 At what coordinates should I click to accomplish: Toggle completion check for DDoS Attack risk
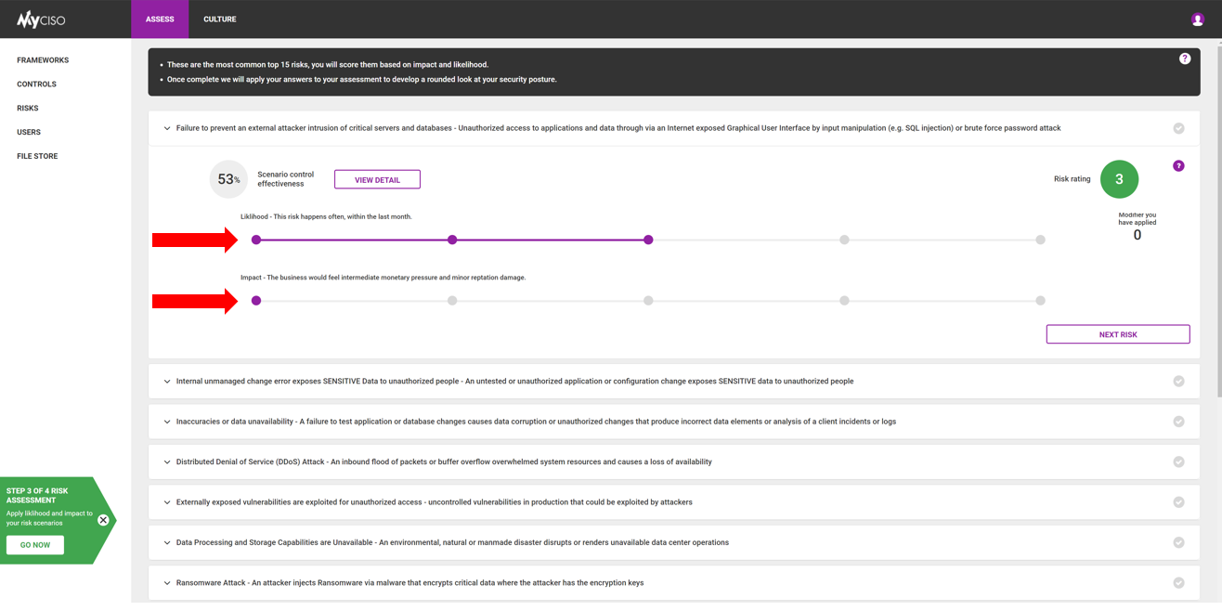[x=1178, y=461]
